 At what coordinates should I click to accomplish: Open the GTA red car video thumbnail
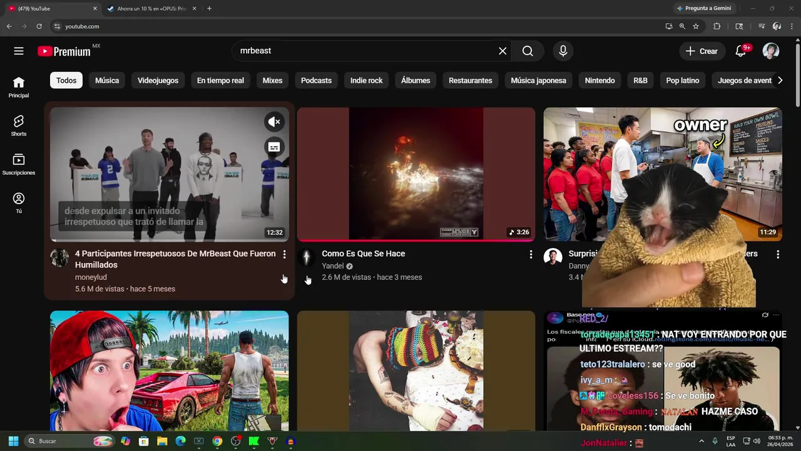(169, 371)
